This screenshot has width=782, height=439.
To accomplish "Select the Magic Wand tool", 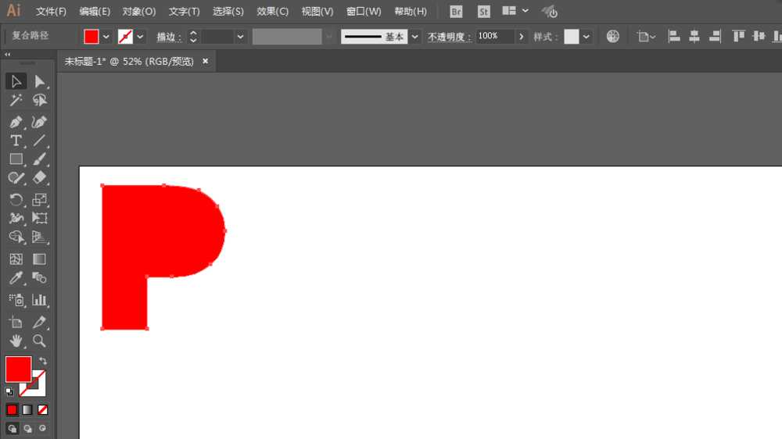I will tap(16, 101).
